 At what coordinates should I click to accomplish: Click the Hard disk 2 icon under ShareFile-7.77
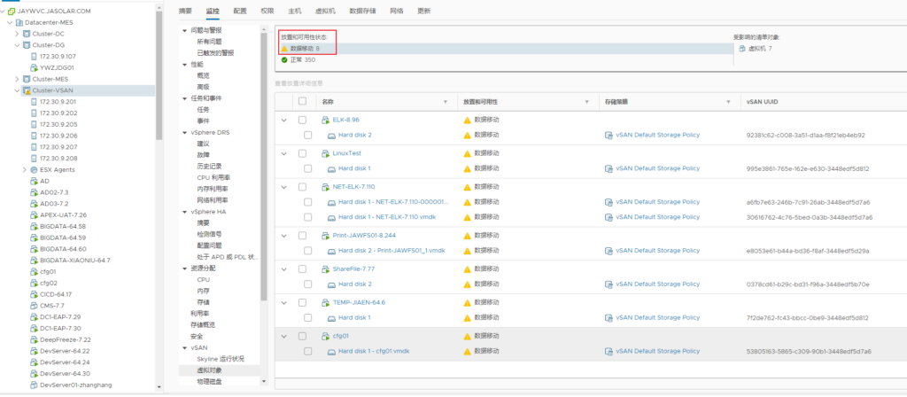(331, 284)
